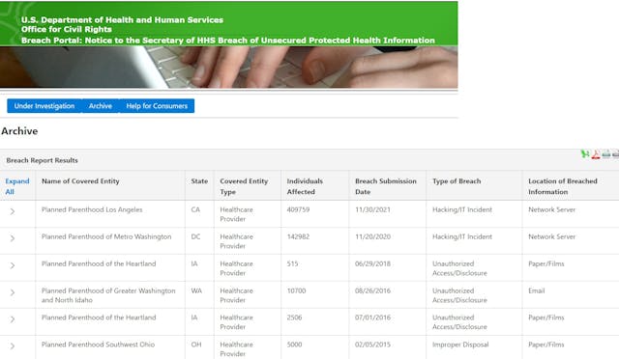Viewport: 619px width, 359px height.
Task: Click 'Planned Parenthood of the Heartland' dated 07/01/2016
Action: tap(99, 318)
